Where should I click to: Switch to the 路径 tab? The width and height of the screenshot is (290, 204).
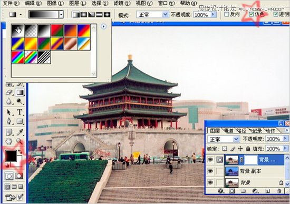pyautogui.click(x=241, y=131)
